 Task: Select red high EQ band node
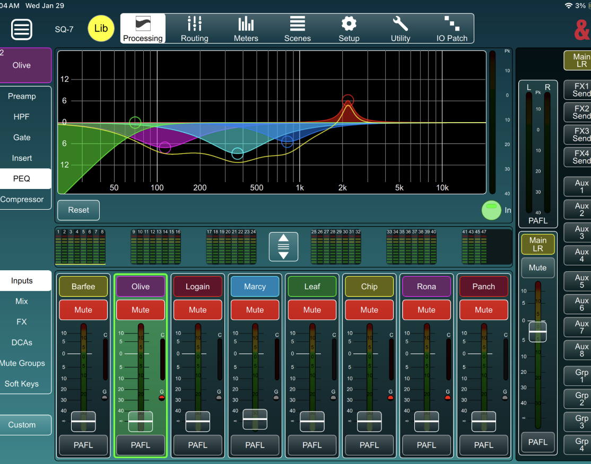pyautogui.click(x=348, y=101)
